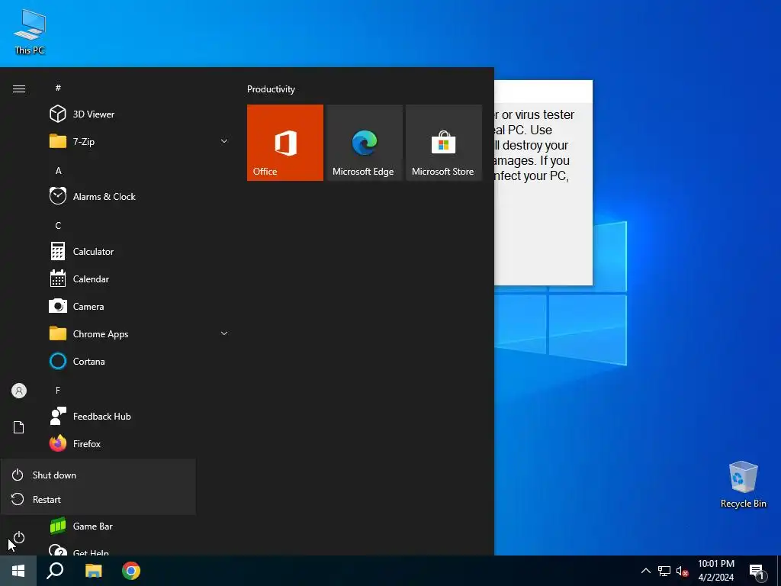Open the Recycle Bin desktop icon
The image size is (781, 586).
(x=743, y=485)
